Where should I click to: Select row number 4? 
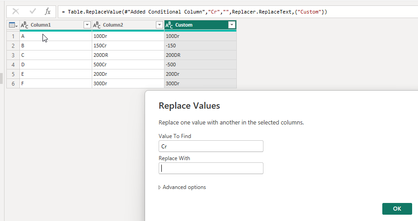point(13,64)
